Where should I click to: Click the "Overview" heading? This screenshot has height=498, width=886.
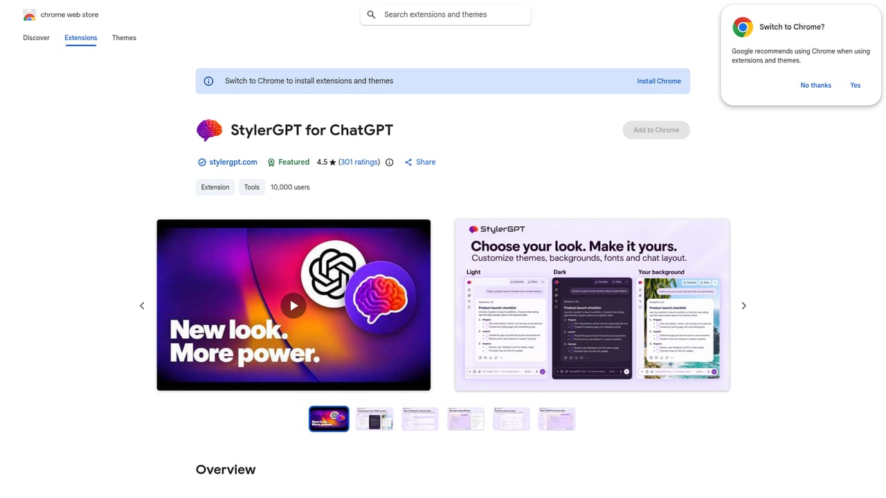226,470
